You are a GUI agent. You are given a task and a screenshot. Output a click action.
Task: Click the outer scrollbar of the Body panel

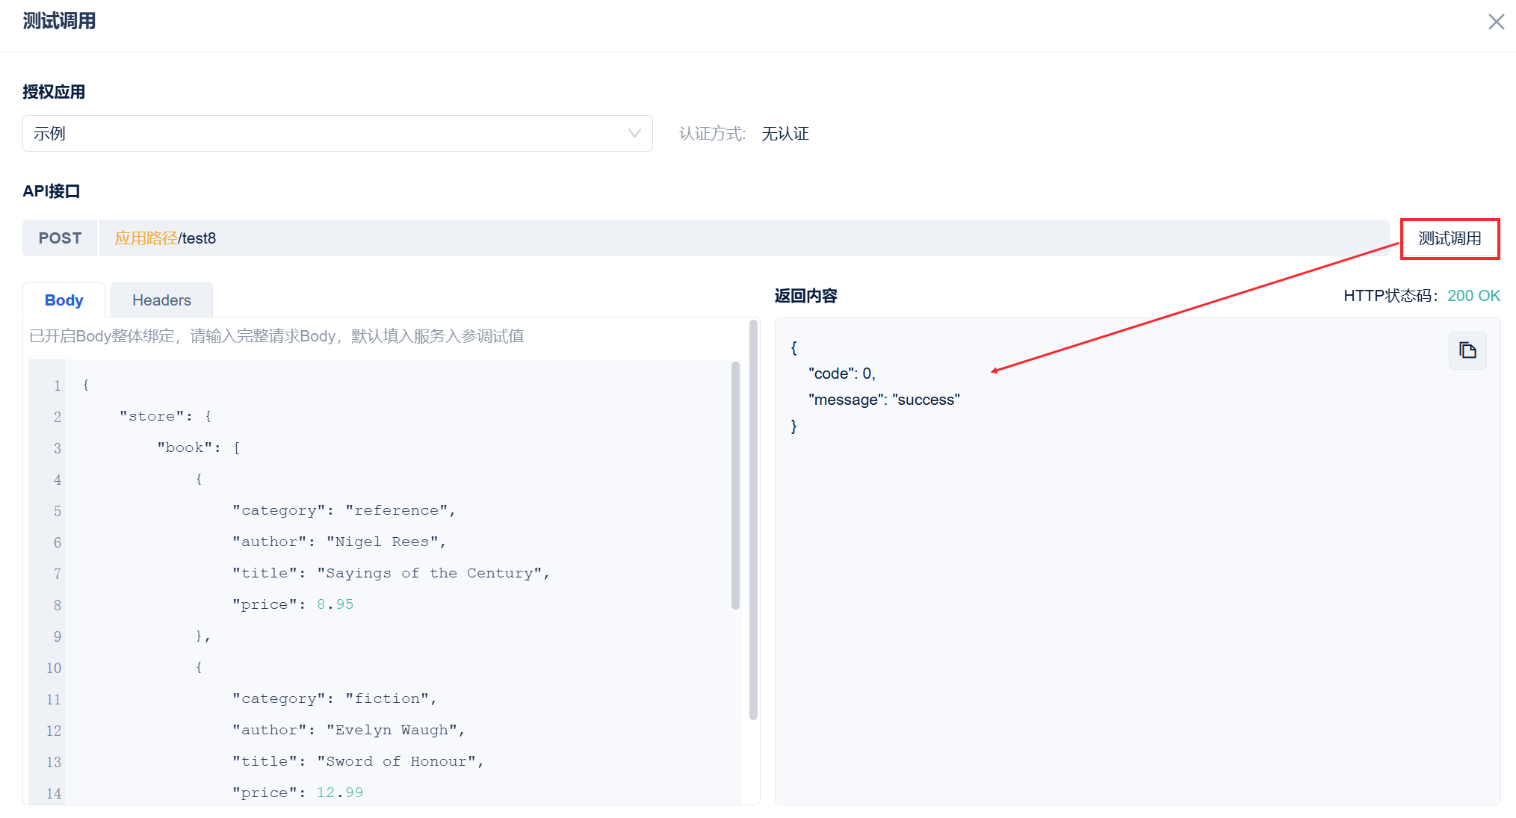(753, 521)
